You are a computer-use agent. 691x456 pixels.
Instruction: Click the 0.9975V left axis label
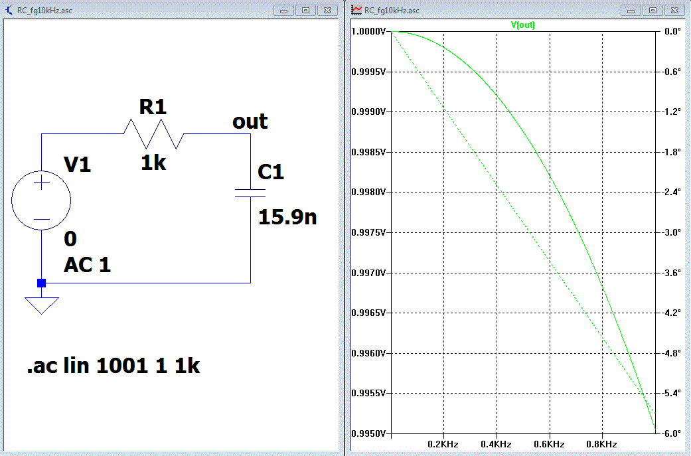click(368, 232)
